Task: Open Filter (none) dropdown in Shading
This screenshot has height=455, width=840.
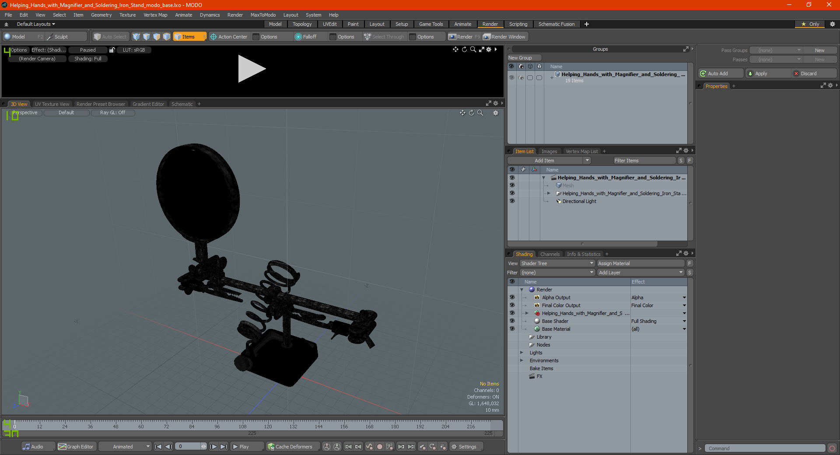Action: click(x=557, y=273)
